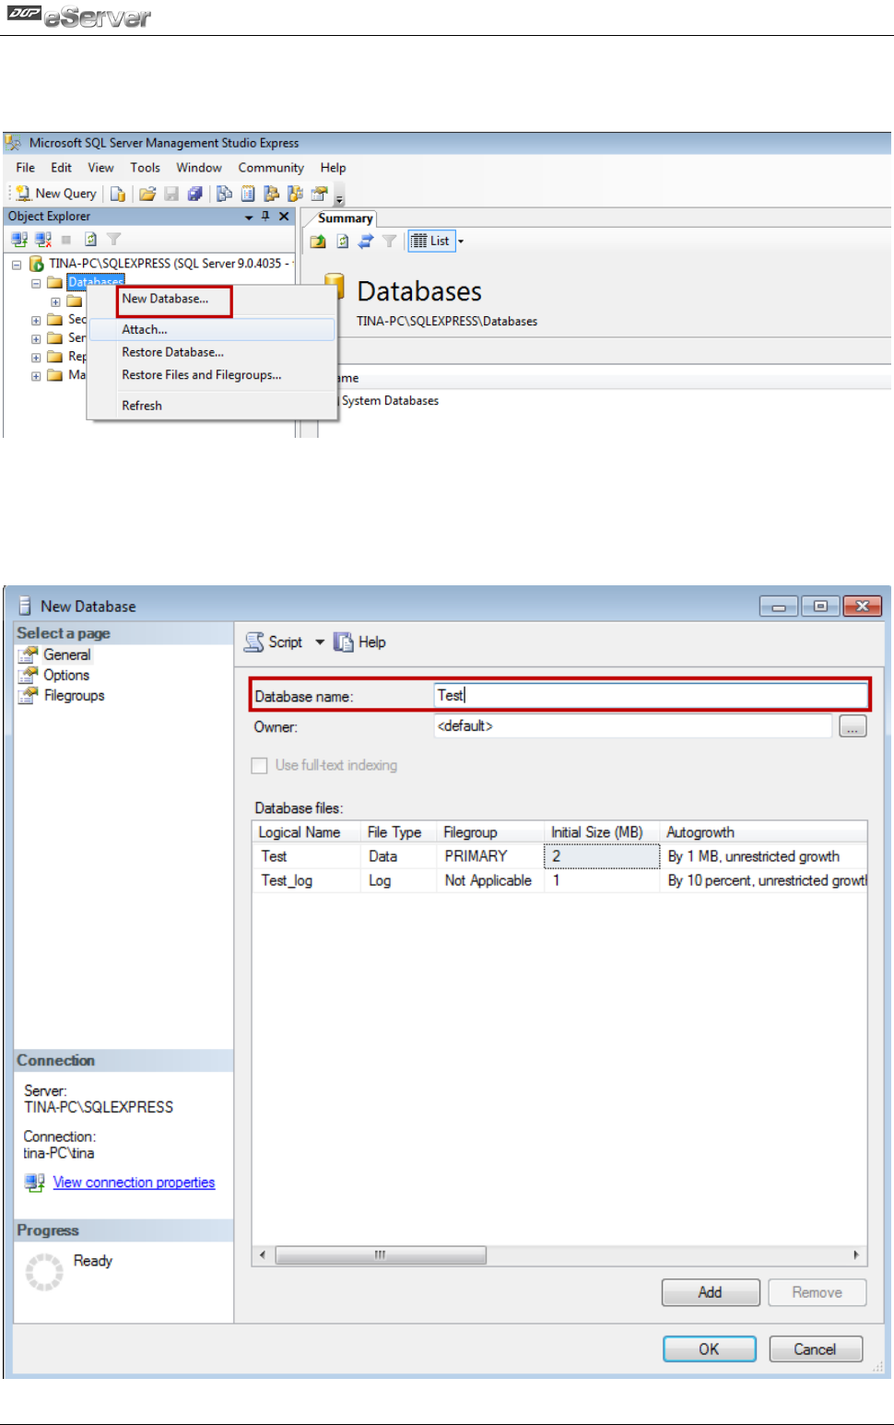This screenshot has width=894, height=1425.
Task: Click the Owner browse ellipsis button
Action: (x=853, y=726)
